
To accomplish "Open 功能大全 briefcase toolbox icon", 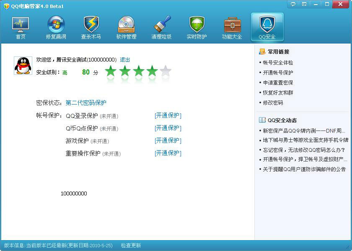I will [x=232, y=28].
